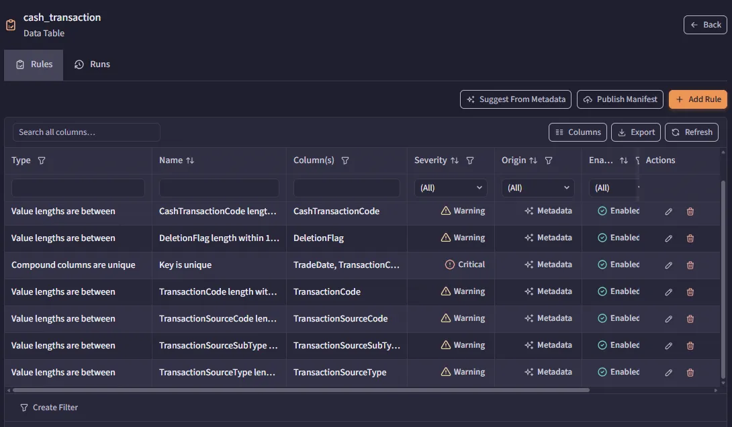Open the Column(s) filter icon
The image size is (732, 427).
pos(345,160)
